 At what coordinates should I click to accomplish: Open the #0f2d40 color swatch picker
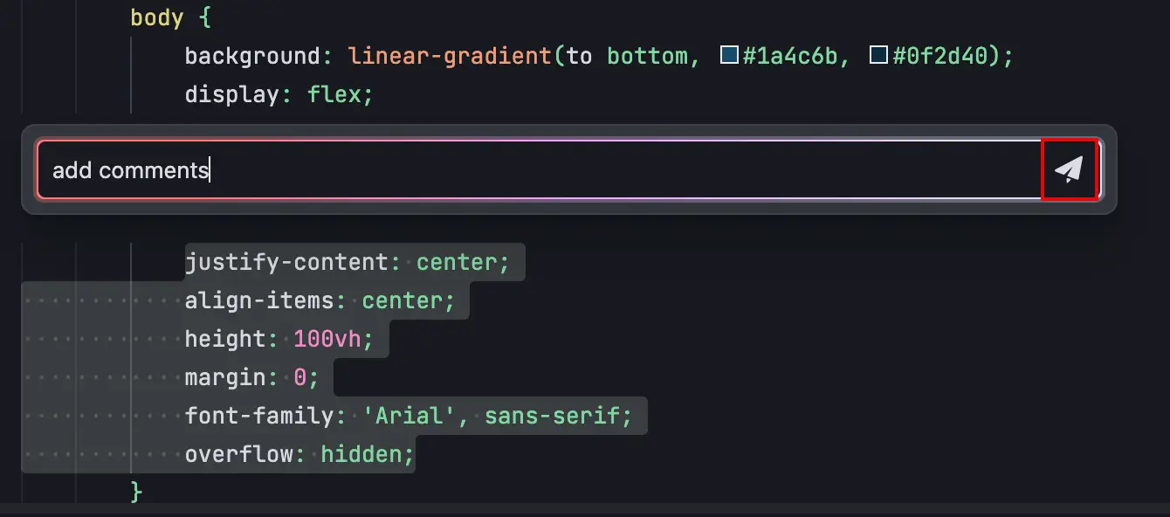(878, 56)
